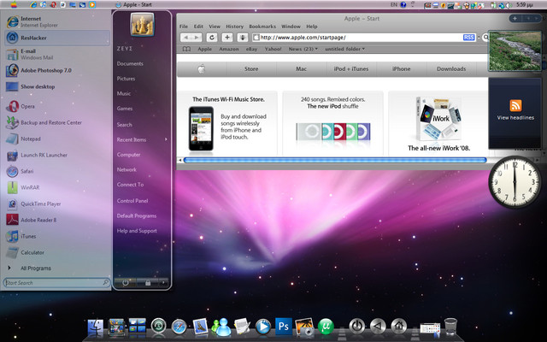Click Control Panel in the Start menu

click(x=132, y=200)
